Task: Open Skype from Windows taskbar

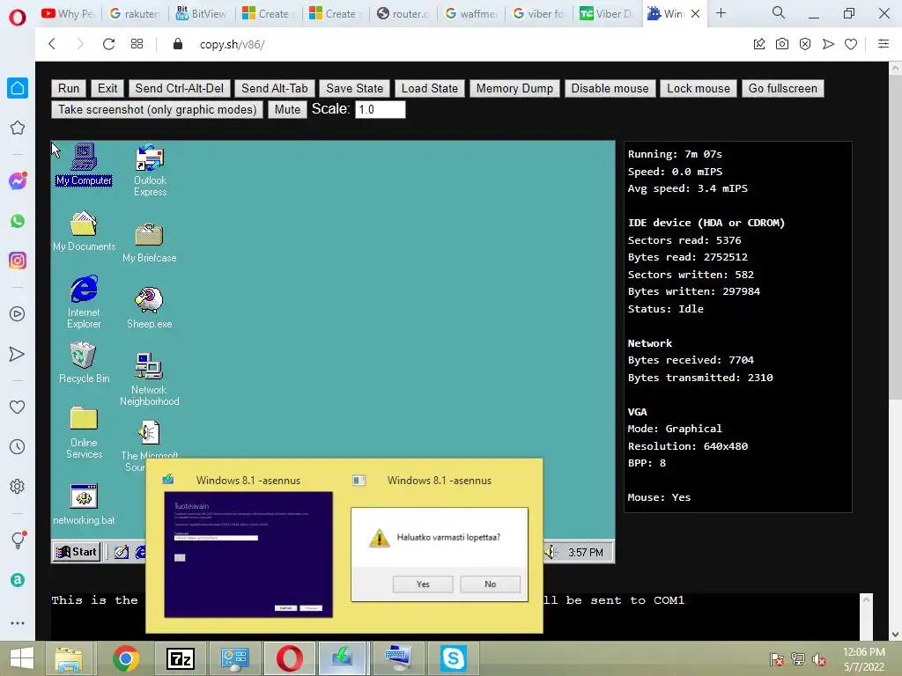Action: (454, 658)
